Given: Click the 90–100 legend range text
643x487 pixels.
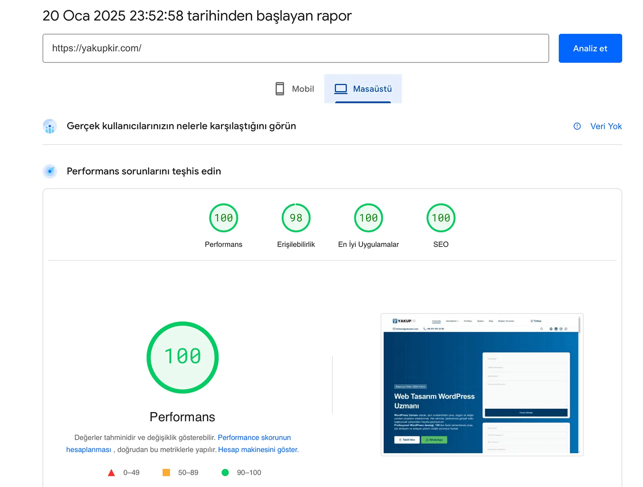Looking at the screenshot, I should [249, 473].
